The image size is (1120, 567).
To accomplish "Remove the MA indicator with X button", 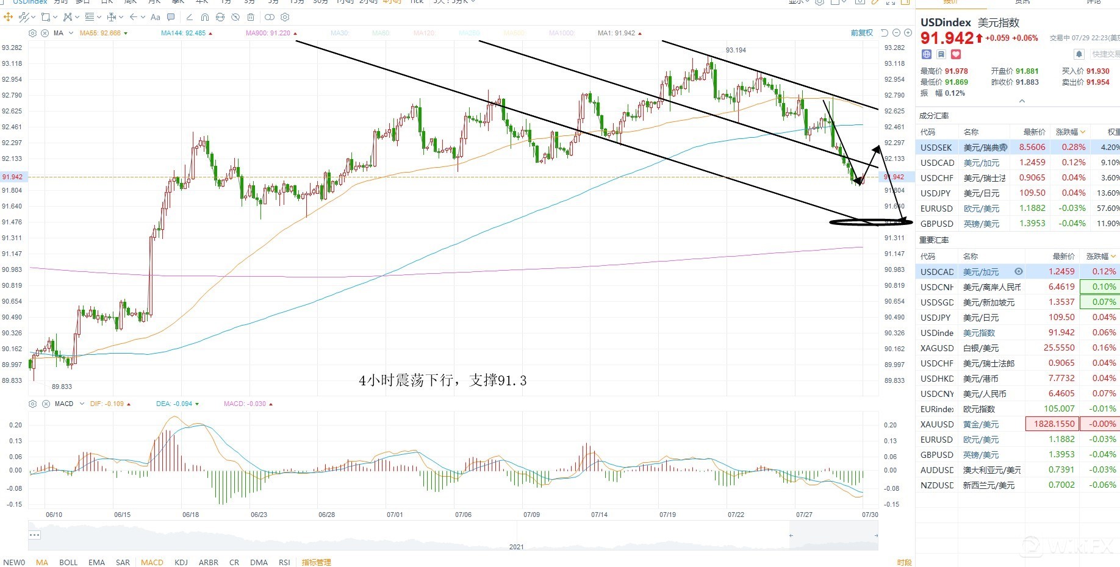I will [45, 33].
